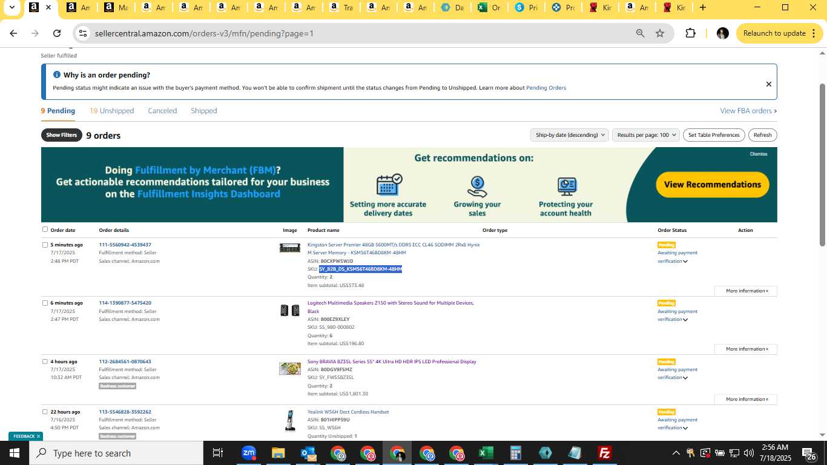Open the View FBA orders link
This screenshot has width=827, height=465.
click(x=748, y=111)
